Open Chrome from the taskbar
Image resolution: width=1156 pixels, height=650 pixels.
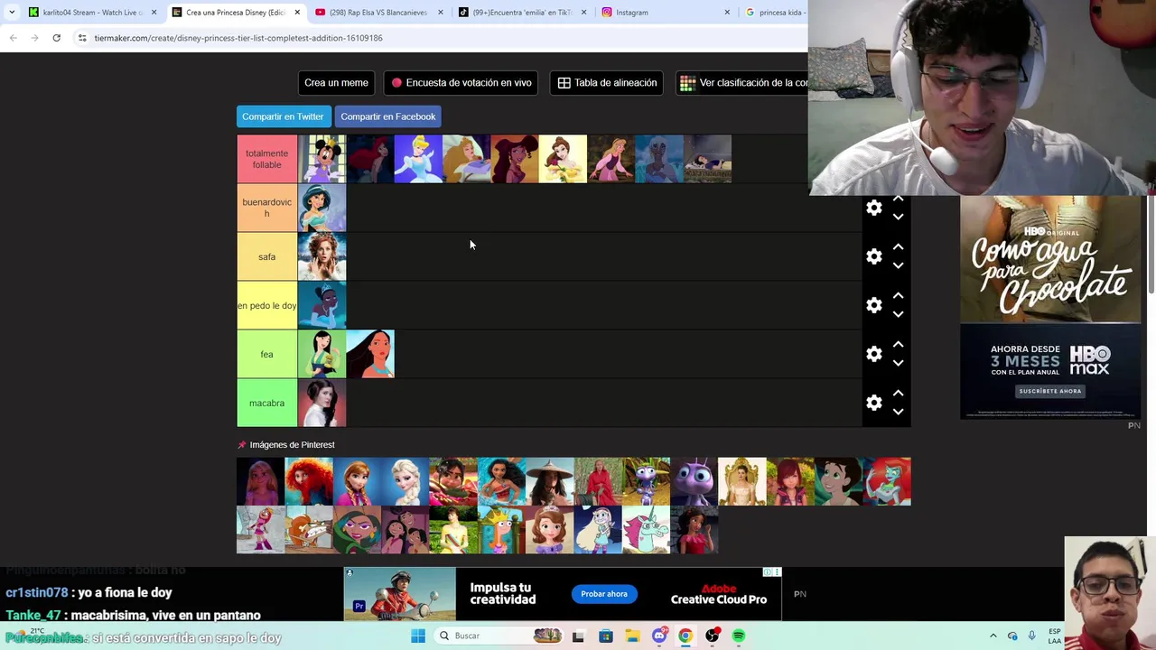[685, 636]
